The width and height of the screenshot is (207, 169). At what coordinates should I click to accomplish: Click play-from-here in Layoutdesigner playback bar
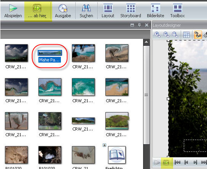tap(166, 163)
